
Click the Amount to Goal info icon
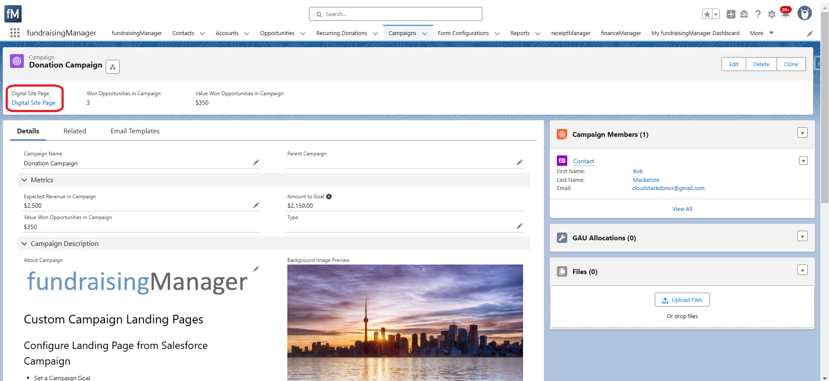329,197
